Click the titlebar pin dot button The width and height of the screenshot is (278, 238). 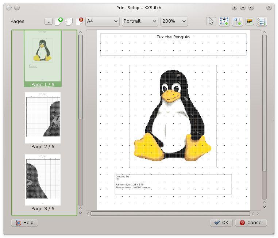pyautogui.click(x=17, y=8)
